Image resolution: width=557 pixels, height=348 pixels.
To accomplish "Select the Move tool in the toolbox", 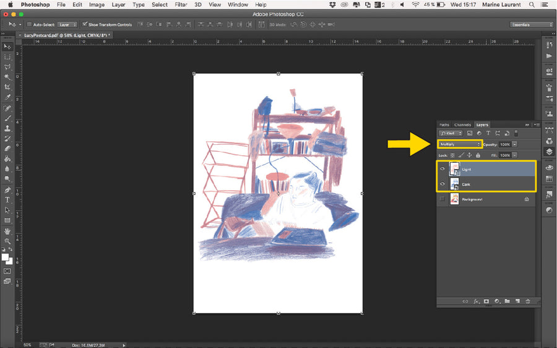I will point(7,46).
